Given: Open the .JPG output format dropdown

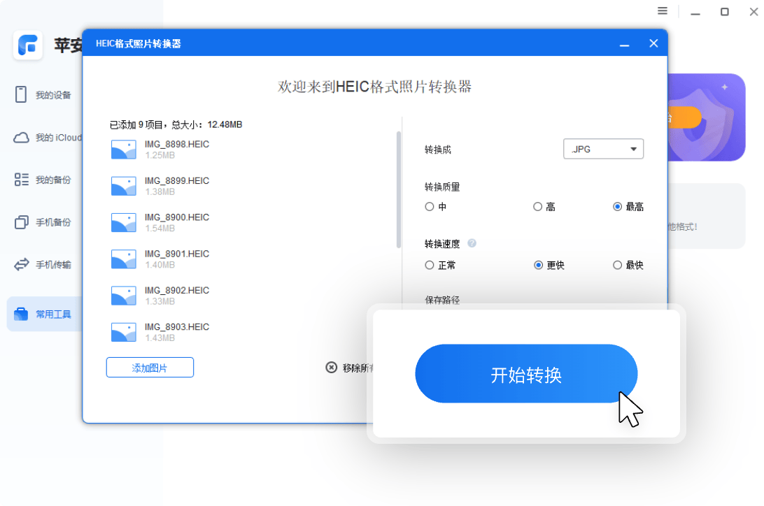Looking at the screenshot, I should click(x=603, y=149).
